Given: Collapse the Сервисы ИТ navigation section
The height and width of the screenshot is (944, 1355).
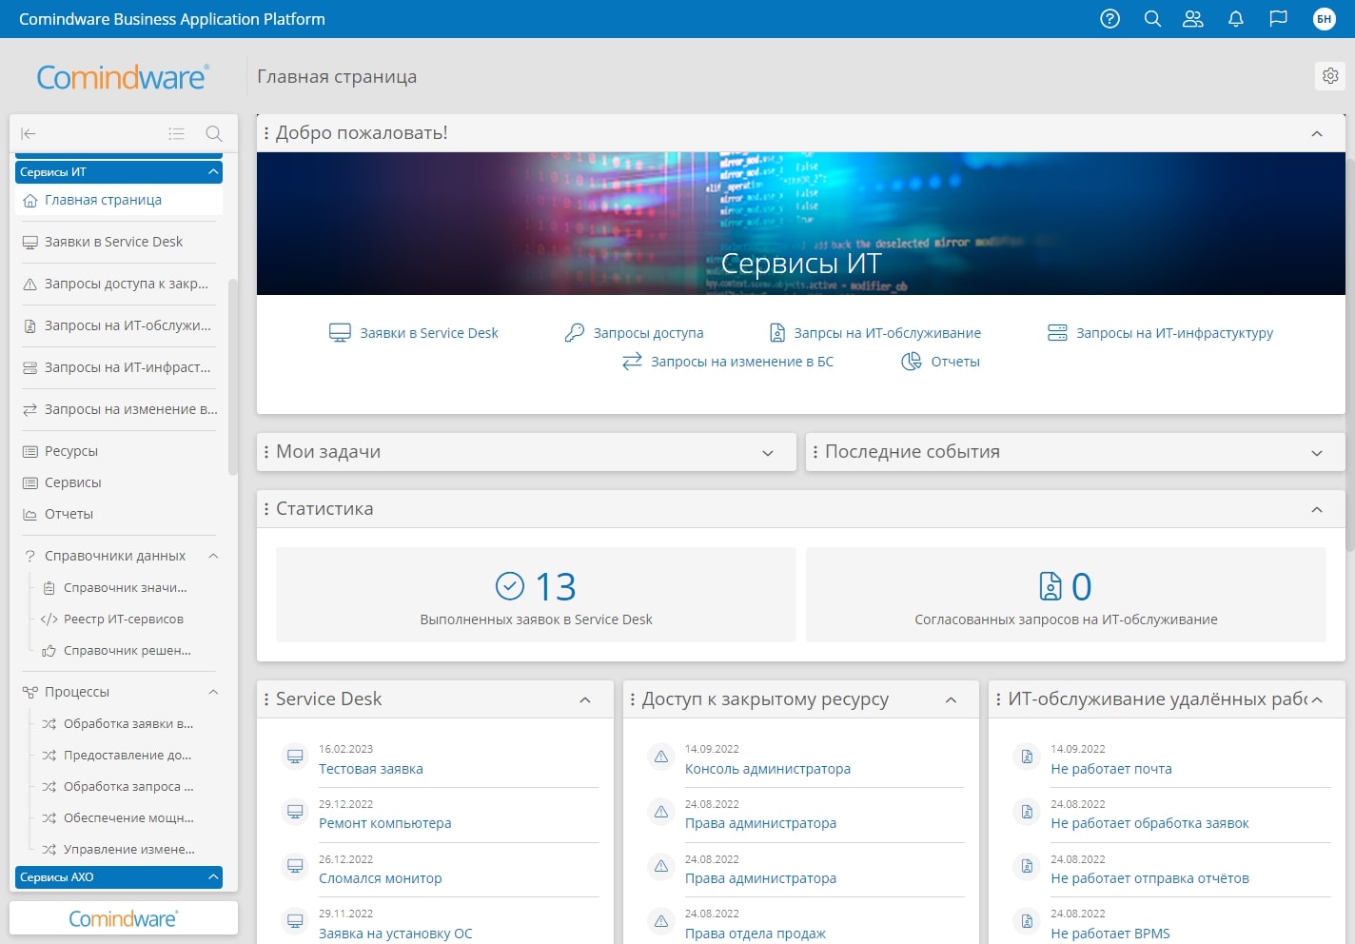Looking at the screenshot, I should (213, 171).
